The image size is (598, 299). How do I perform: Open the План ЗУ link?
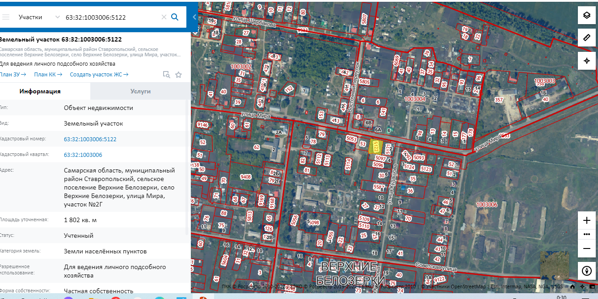(13, 75)
